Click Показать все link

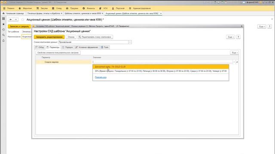click(101, 77)
